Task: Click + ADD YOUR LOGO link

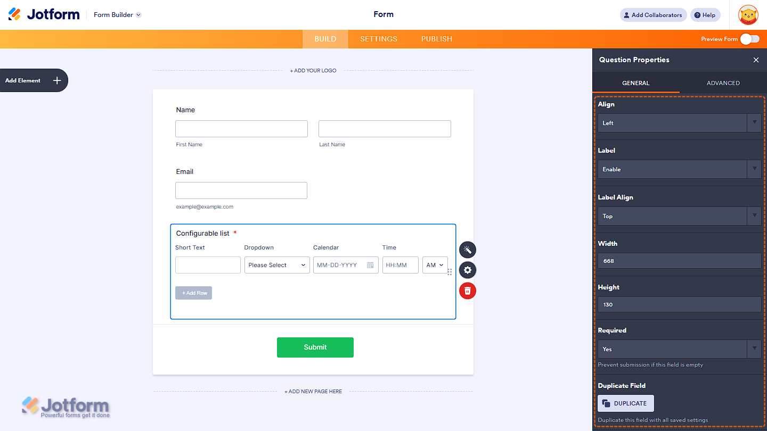Action: [x=313, y=70]
